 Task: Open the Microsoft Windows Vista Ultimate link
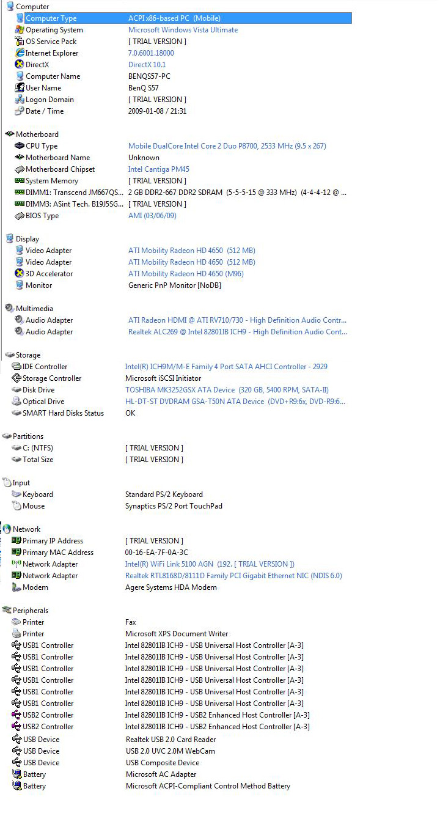point(183,30)
